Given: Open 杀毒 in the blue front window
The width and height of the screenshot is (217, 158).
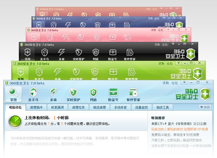Looking at the screenshot, I should point(54,94).
